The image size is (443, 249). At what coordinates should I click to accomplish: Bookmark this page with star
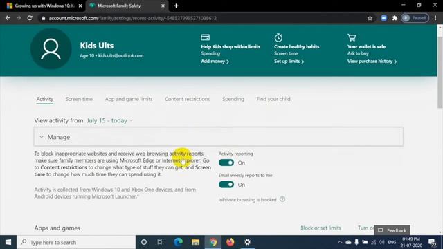pyautogui.click(x=370, y=18)
